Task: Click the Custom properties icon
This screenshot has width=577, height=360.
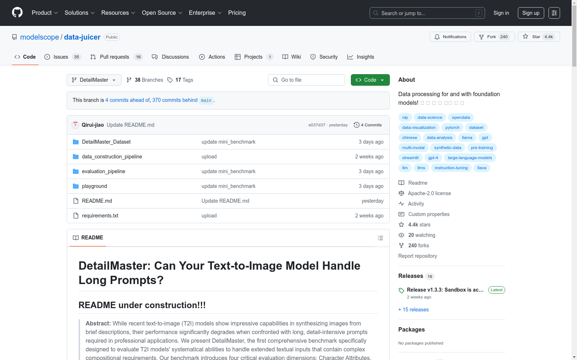Action: point(401,214)
